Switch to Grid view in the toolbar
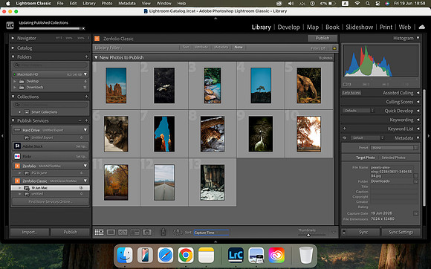The image size is (431, 269). coord(100,233)
